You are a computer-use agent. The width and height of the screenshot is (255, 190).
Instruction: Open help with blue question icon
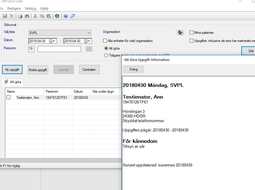(66, 16)
